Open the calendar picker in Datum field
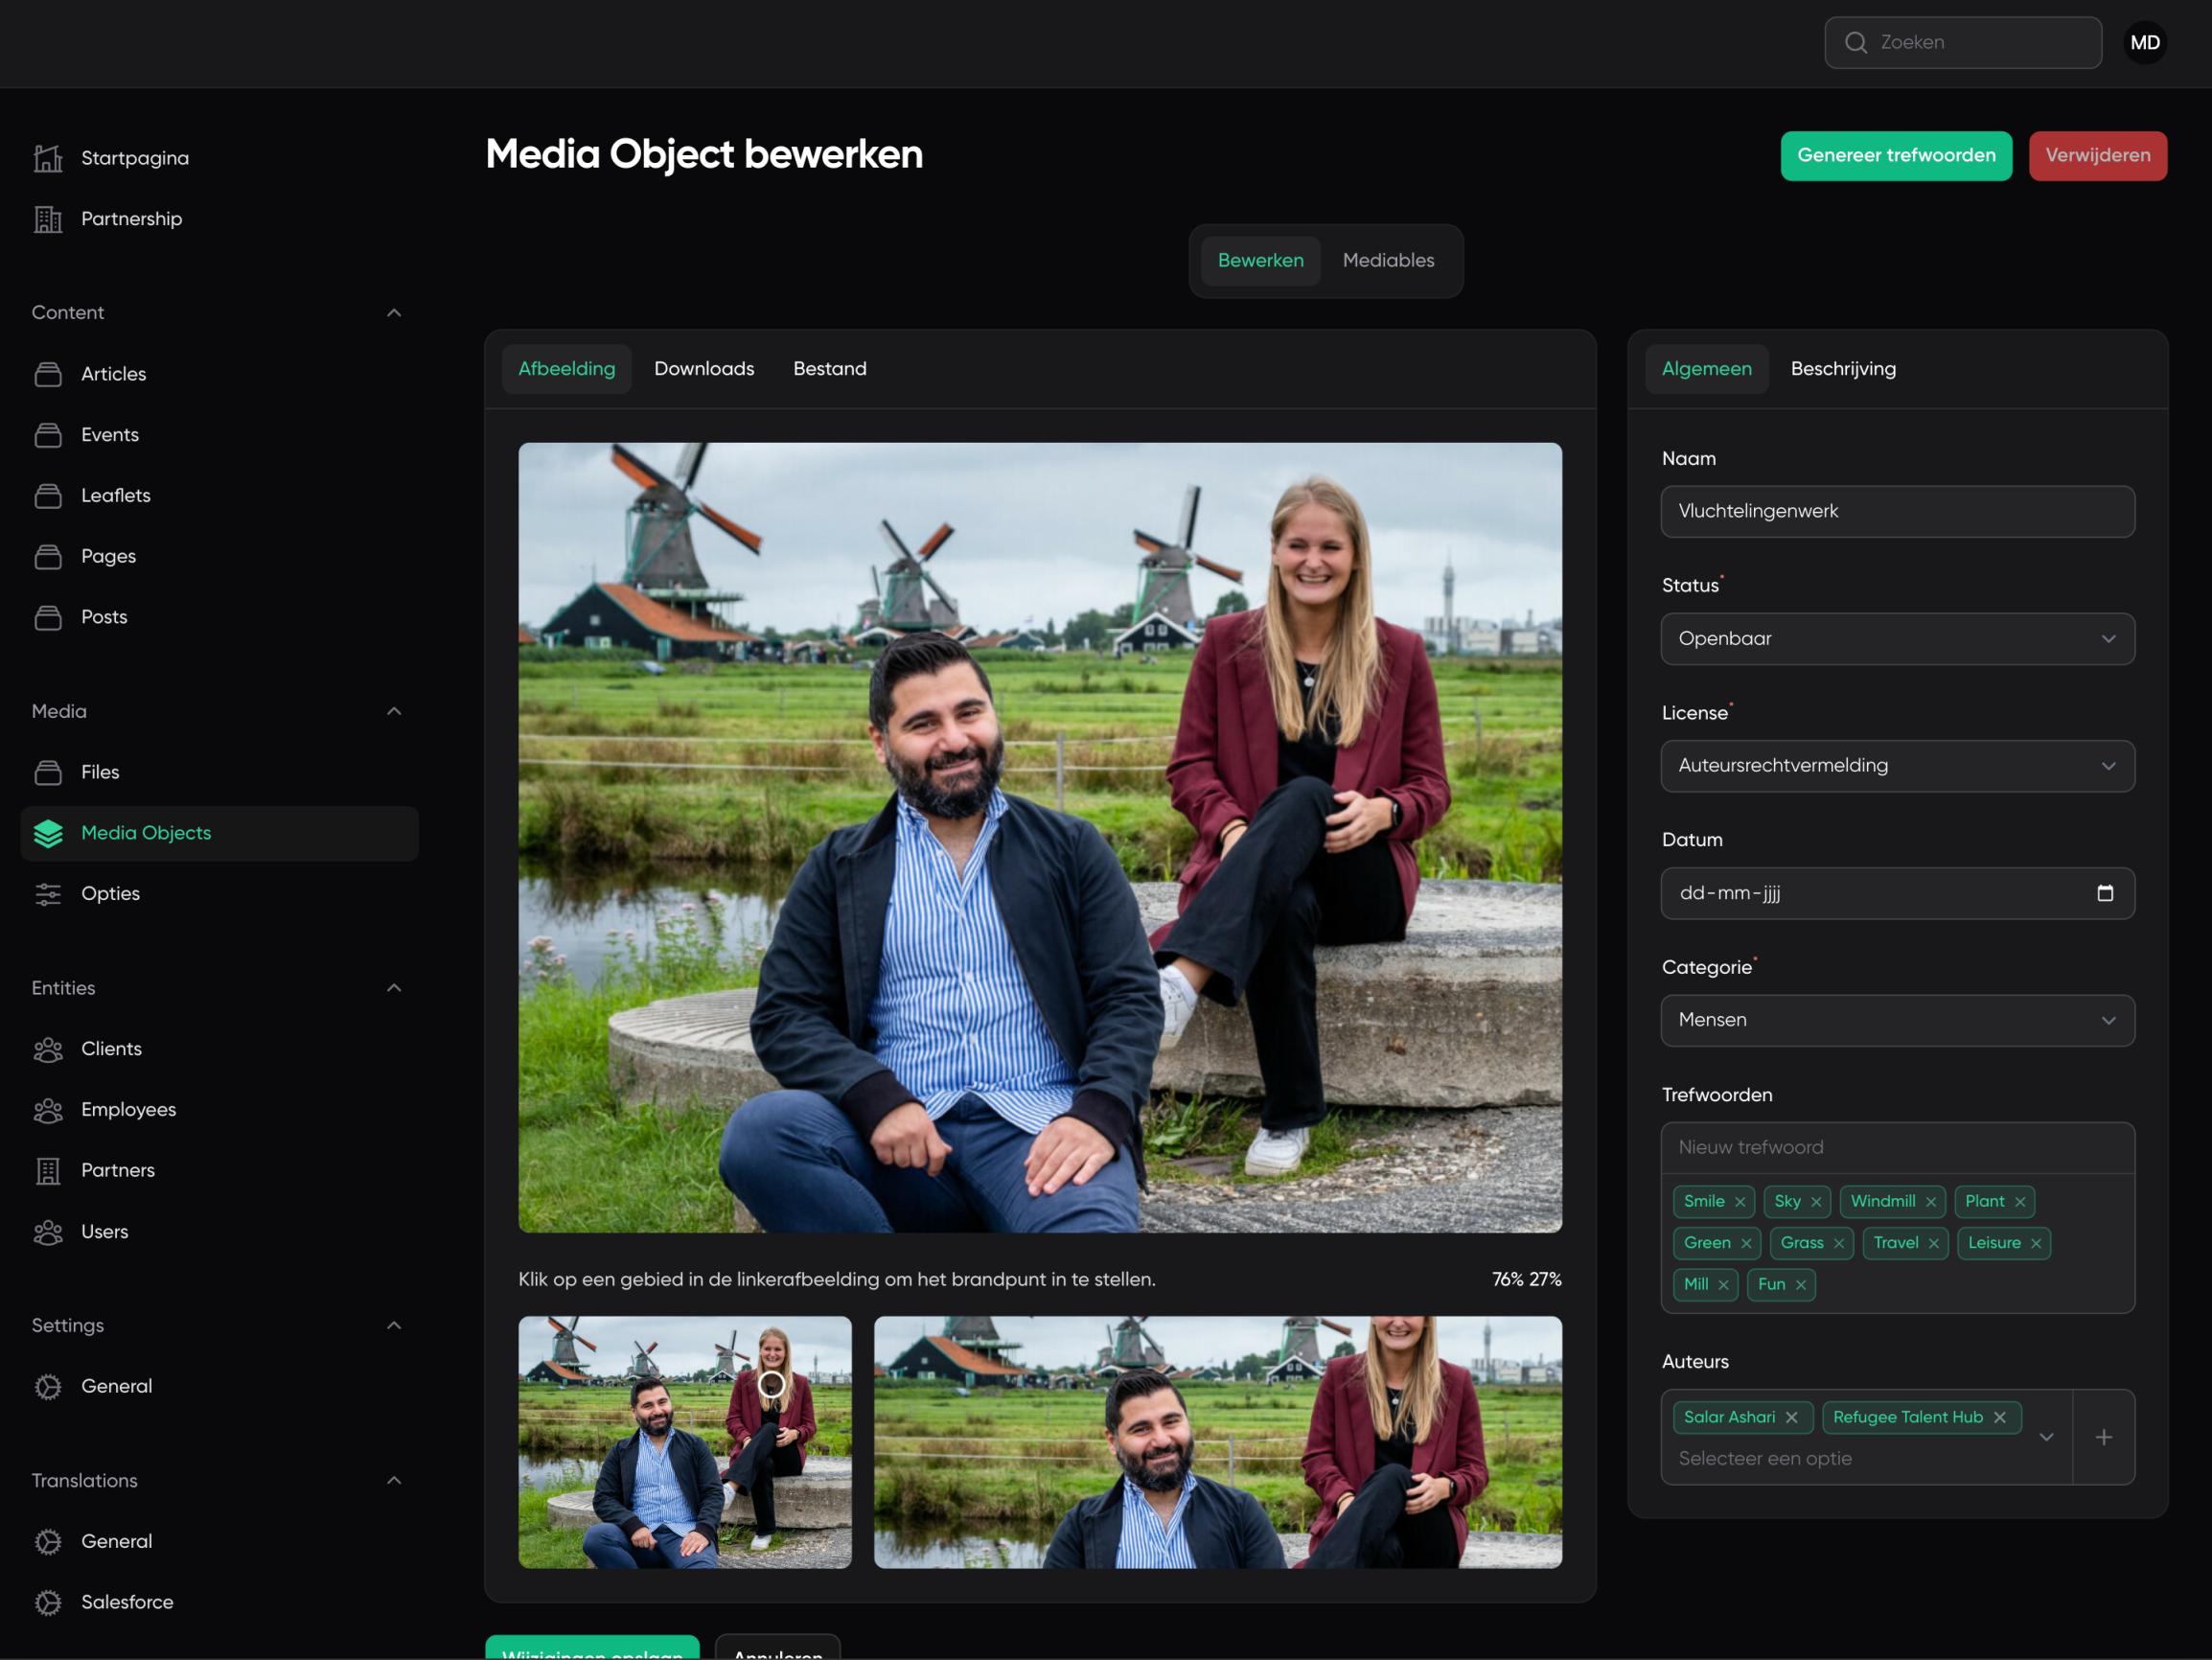The image size is (2212, 1660). coord(2104,893)
